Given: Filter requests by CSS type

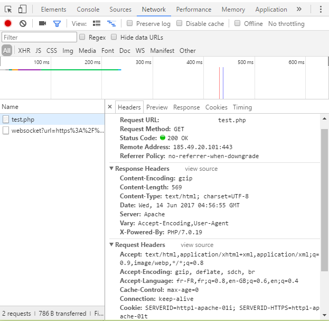Looking at the screenshot, I should [52, 51].
